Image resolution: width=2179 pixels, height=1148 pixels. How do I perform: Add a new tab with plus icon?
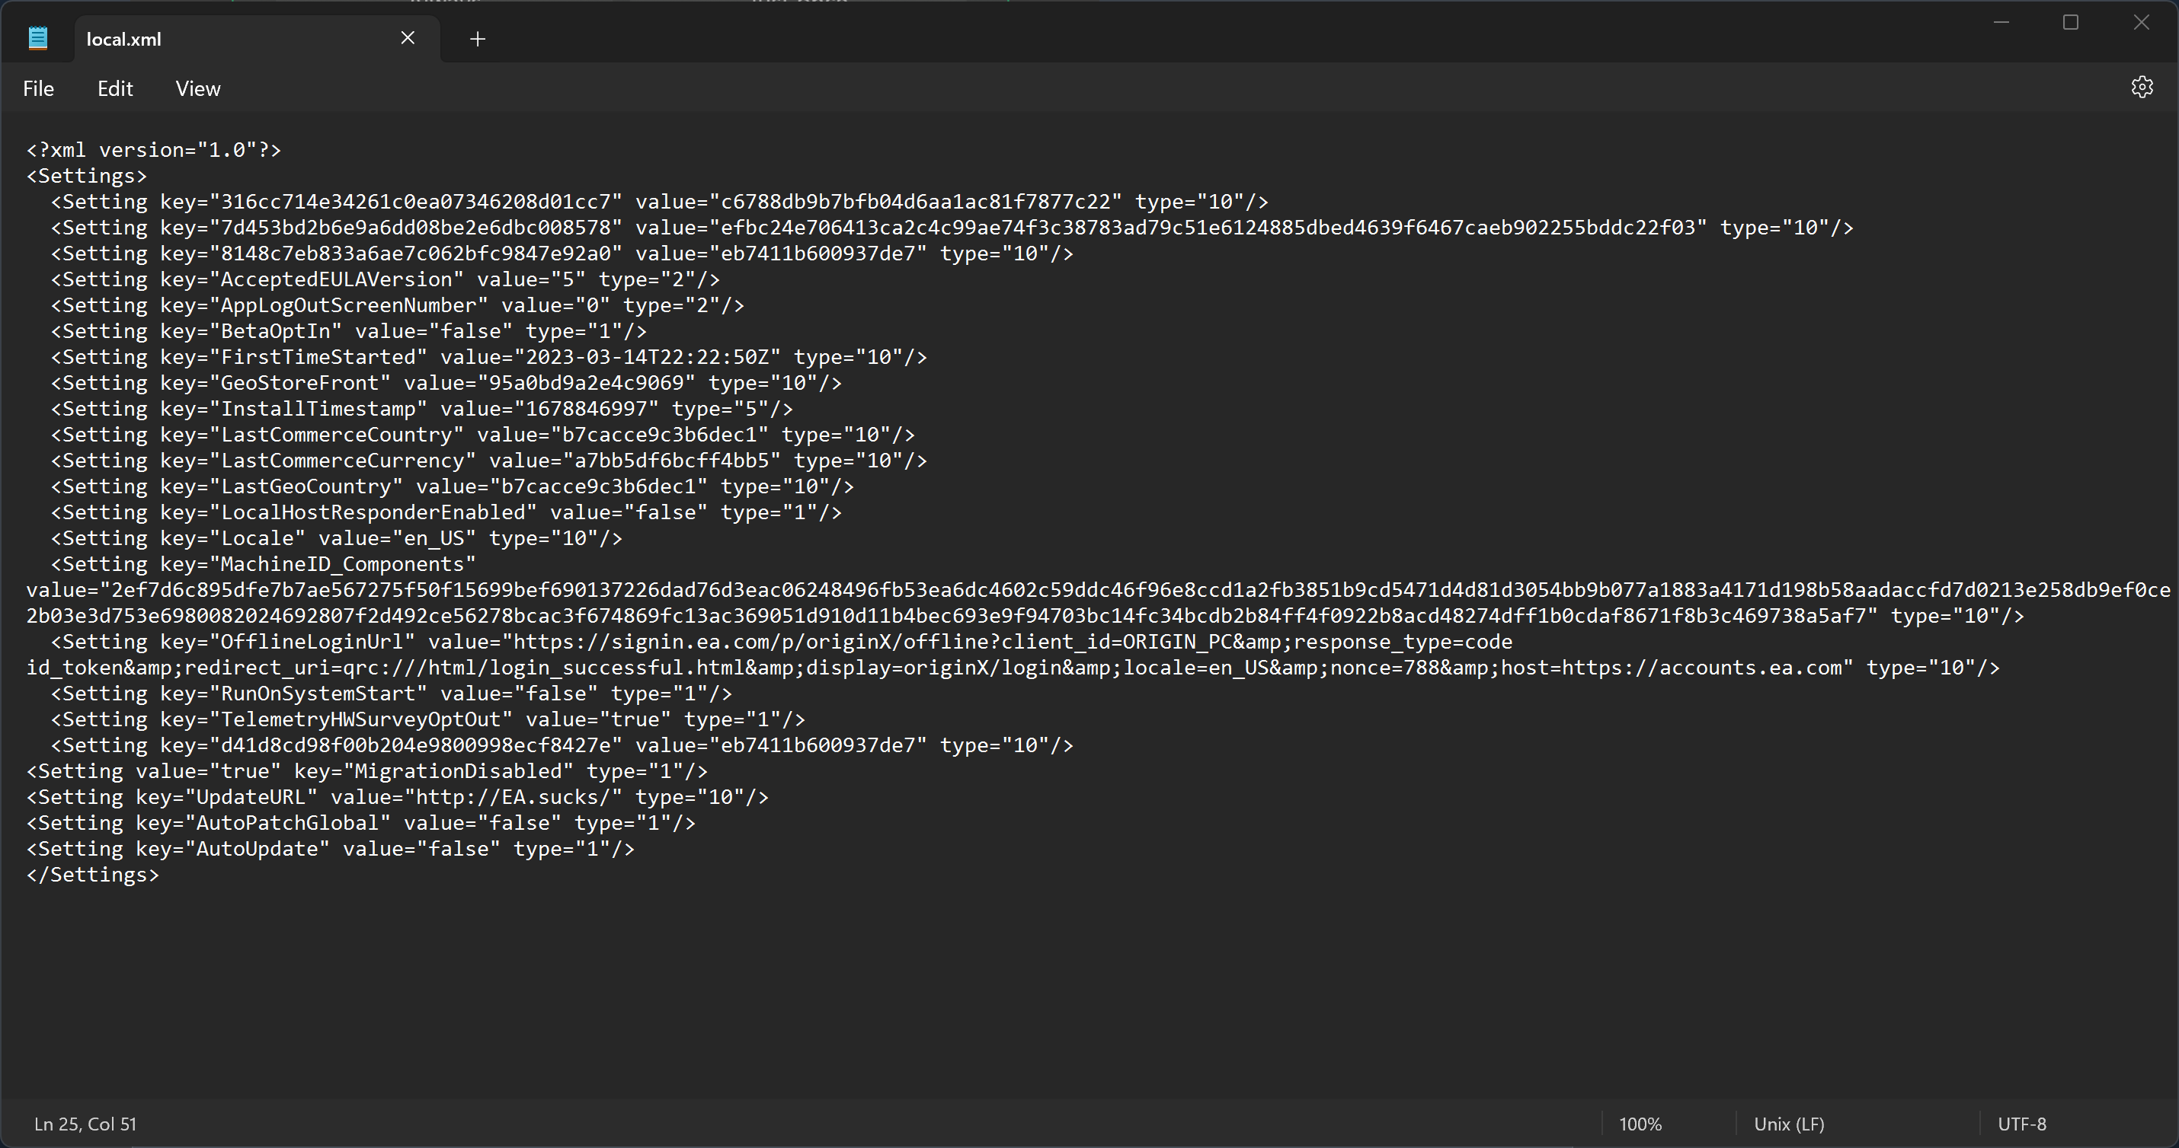point(477,39)
